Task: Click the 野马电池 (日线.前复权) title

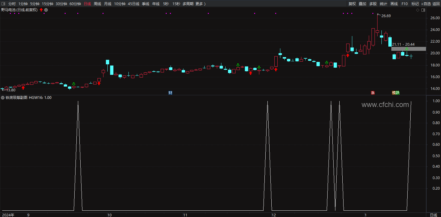Action: pyautogui.click(x=19, y=10)
